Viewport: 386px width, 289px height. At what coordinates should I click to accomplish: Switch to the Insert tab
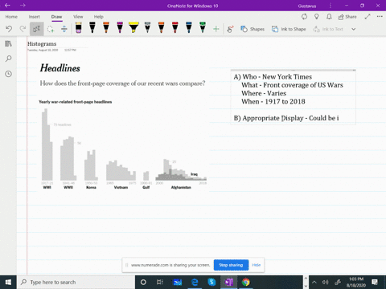tap(35, 17)
